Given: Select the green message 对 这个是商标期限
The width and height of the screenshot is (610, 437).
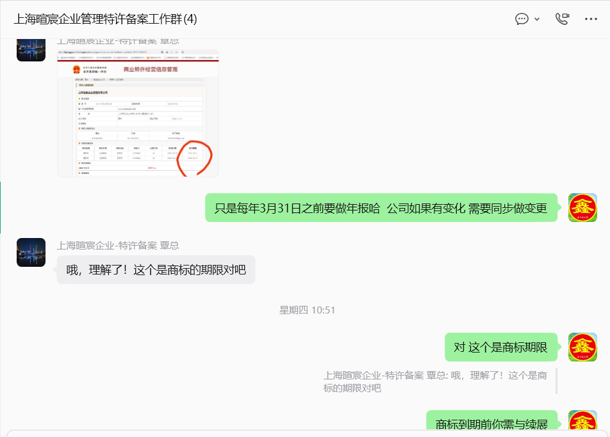Looking at the screenshot, I should 501,347.
